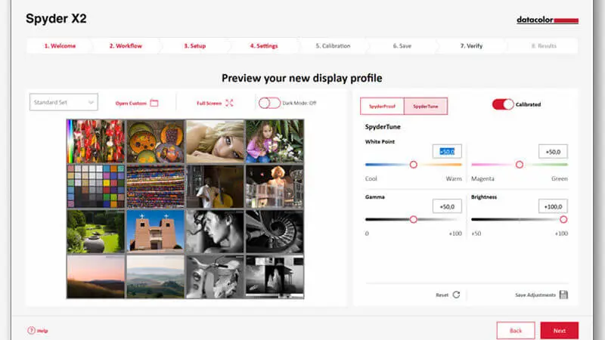Switch to the SpyderProof tab
605x340 pixels.
point(382,106)
